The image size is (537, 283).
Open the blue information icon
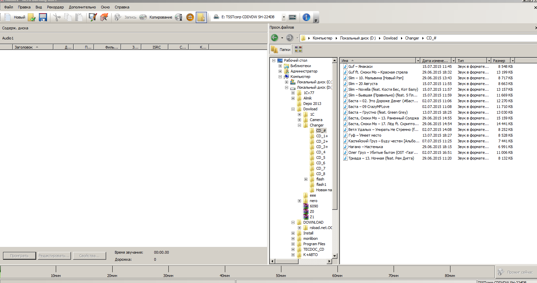306,17
